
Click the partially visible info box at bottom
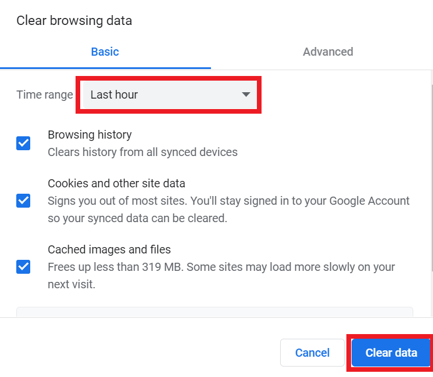tap(214, 312)
